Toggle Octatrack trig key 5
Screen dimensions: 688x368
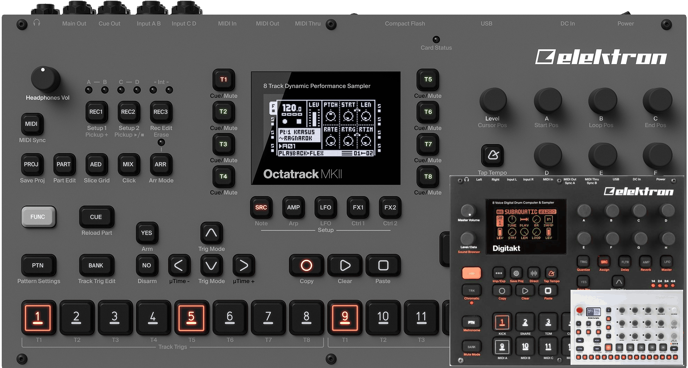tap(191, 317)
